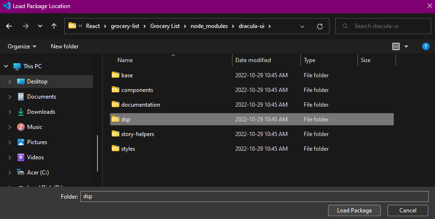
Task: Select Pictures in the navigation pane
Action: 37,142
